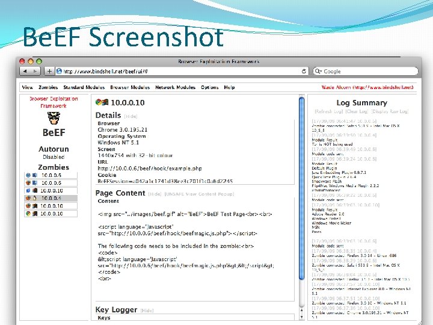This screenshot has width=433, height=325.
Task: Click the Windows flag icon beside the 10.0.0.10 heading
Action: click(x=105, y=102)
